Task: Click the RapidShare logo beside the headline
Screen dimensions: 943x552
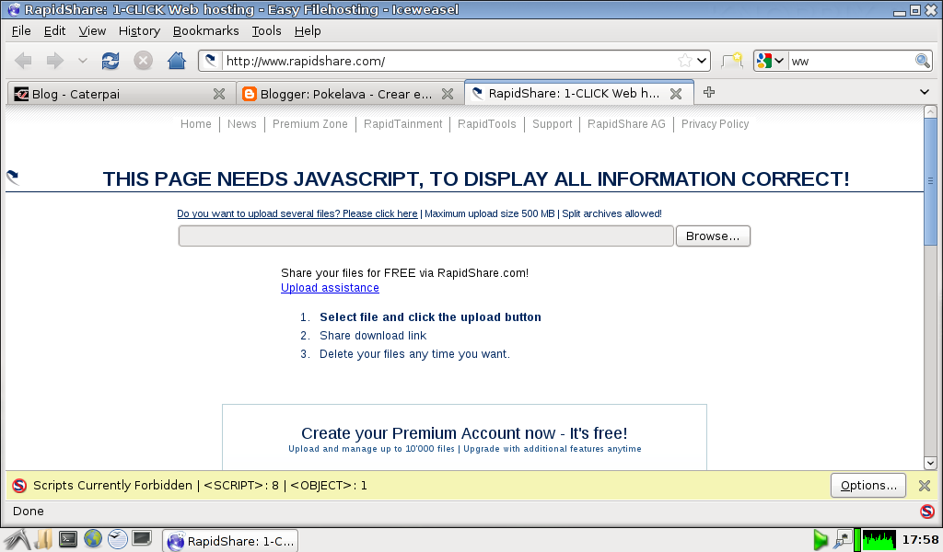Action: pos(13,178)
